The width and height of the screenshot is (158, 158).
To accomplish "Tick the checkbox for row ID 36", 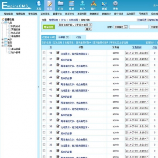I will point(44,126).
